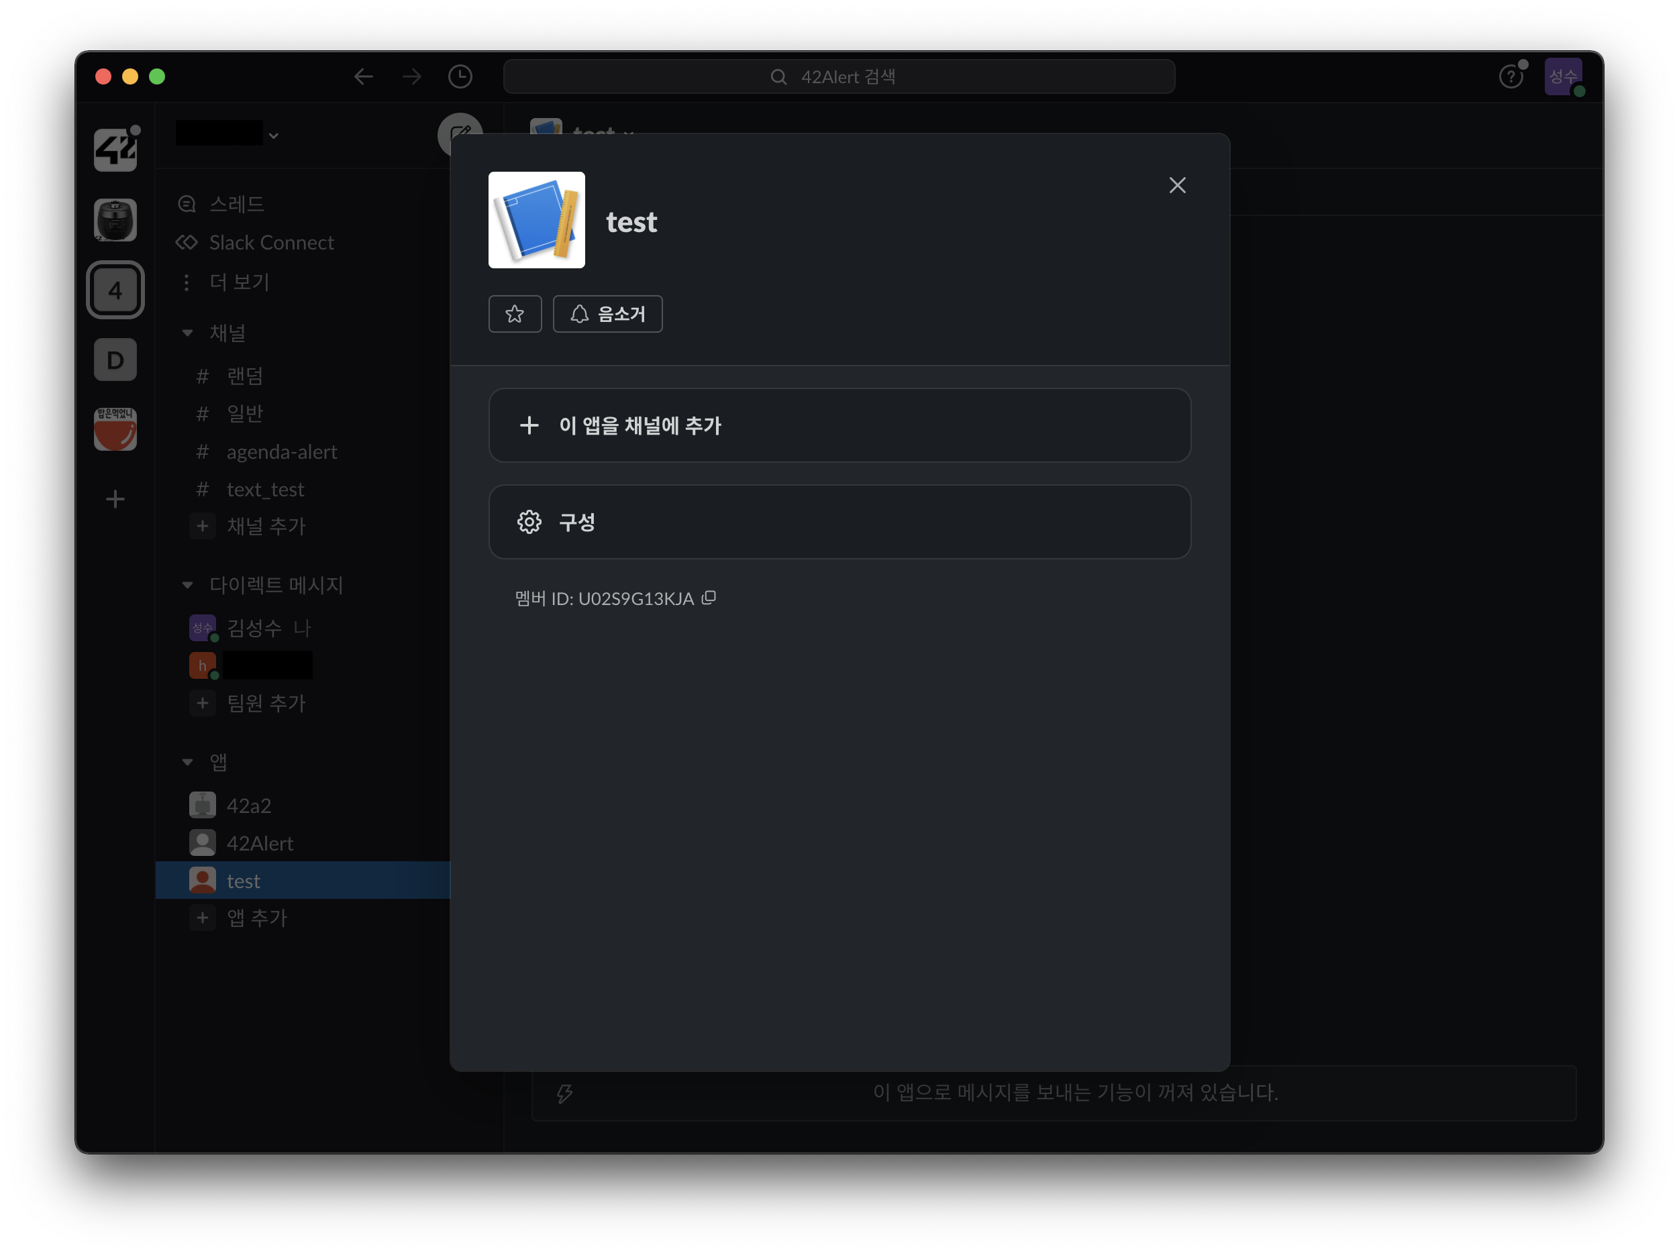Mute the test app with 음소거 button
The image size is (1679, 1253).
click(607, 314)
